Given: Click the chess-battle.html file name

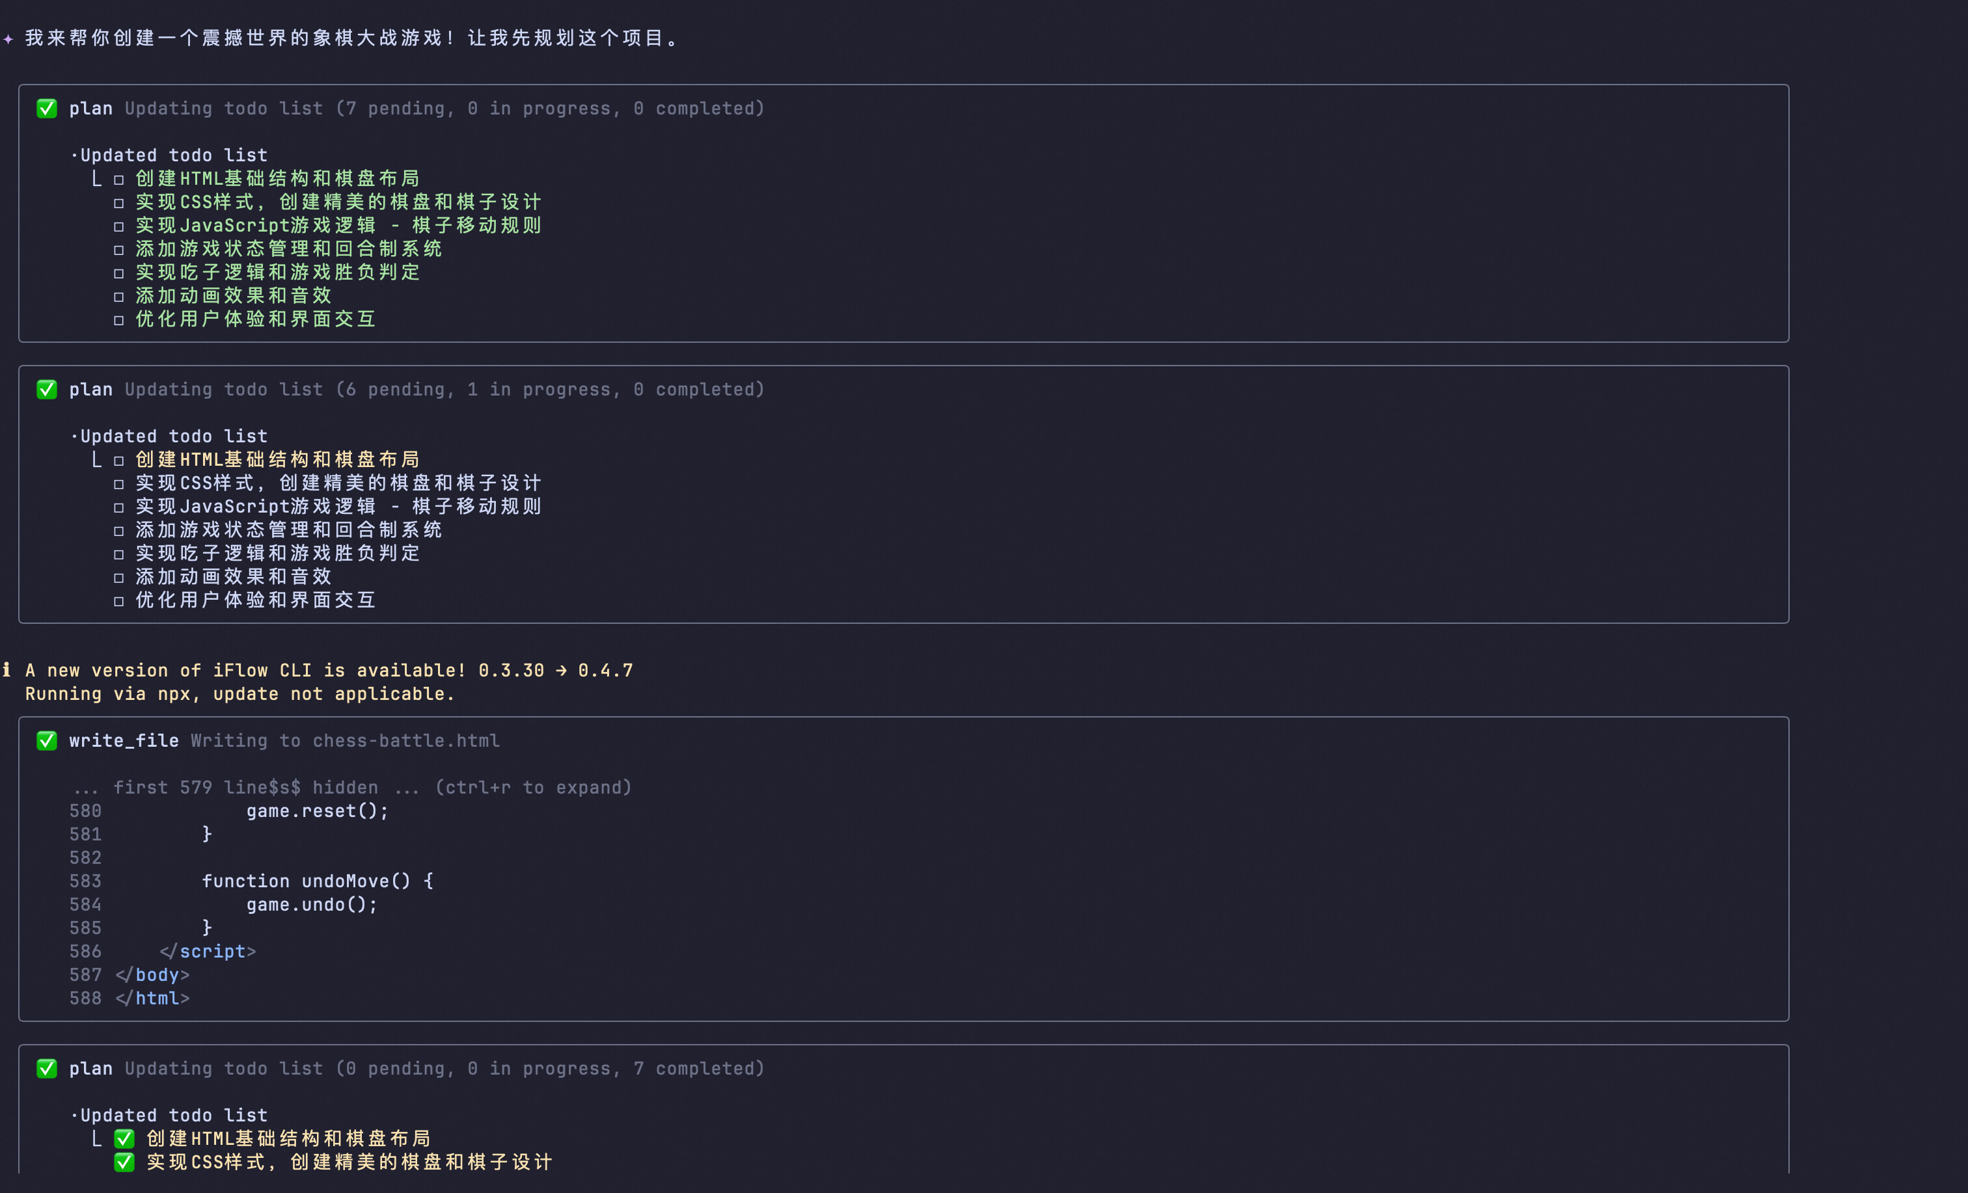Looking at the screenshot, I should point(405,741).
